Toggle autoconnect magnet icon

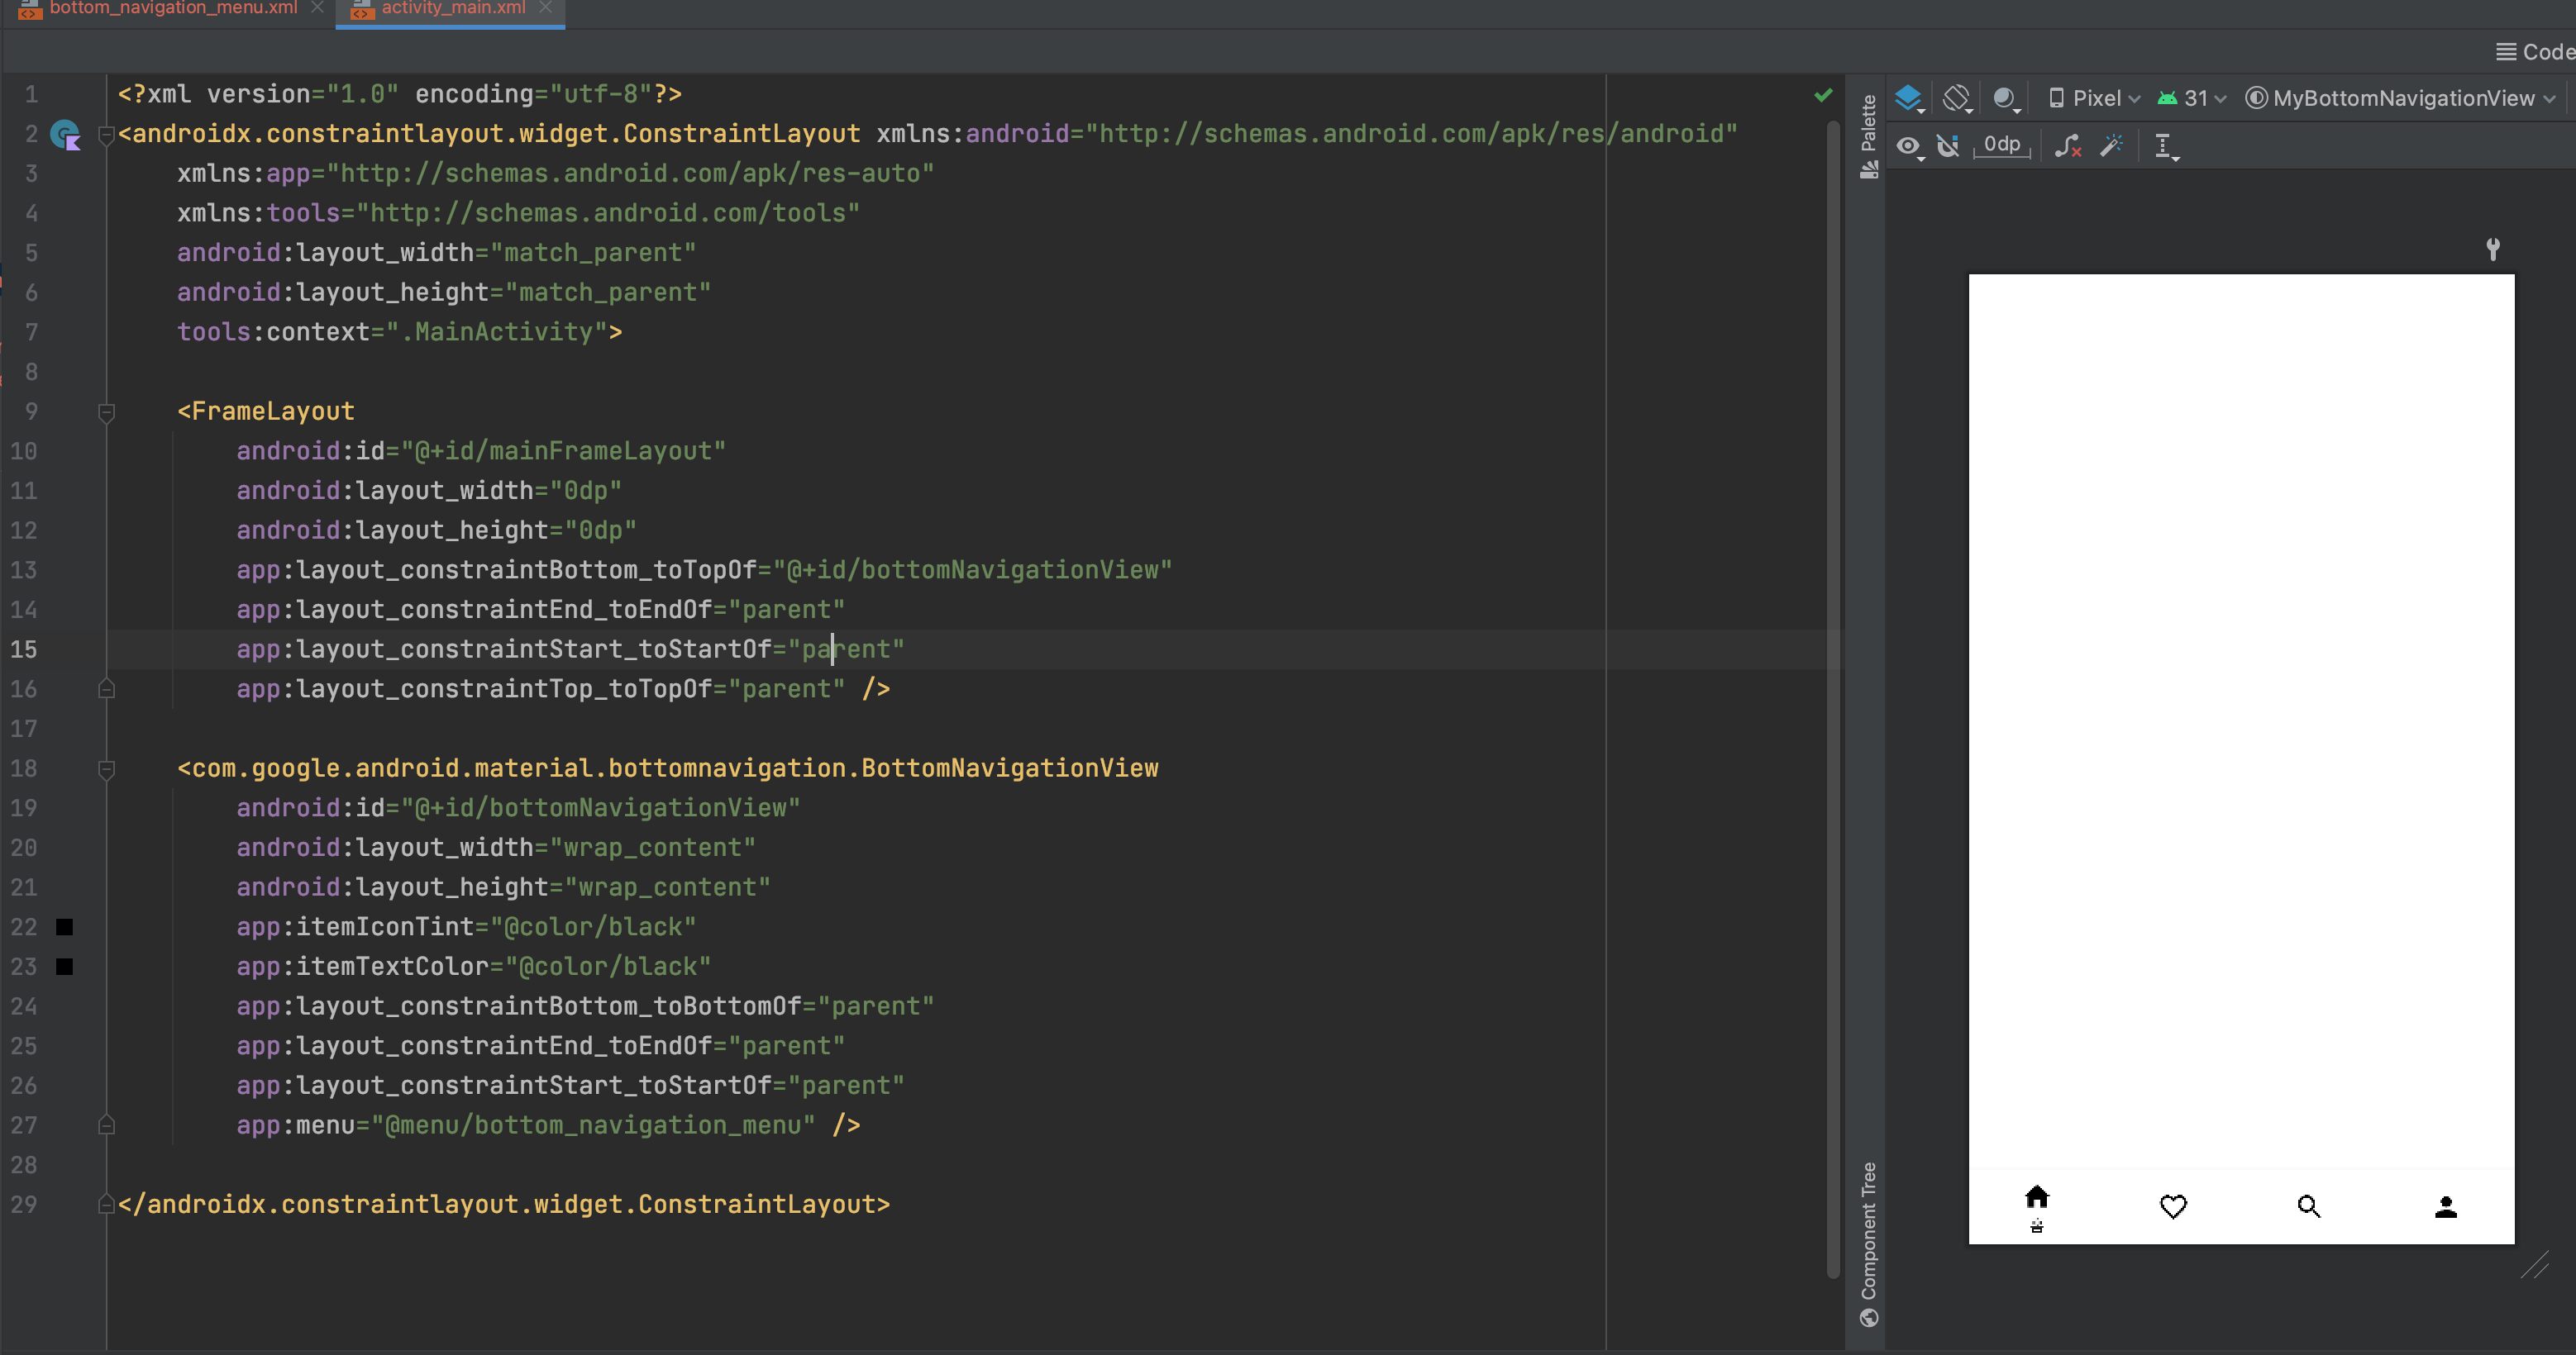pos(1947,146)
